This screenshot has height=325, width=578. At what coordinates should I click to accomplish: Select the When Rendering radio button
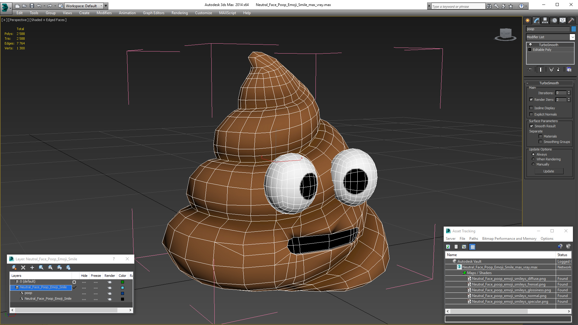(533, 159)
